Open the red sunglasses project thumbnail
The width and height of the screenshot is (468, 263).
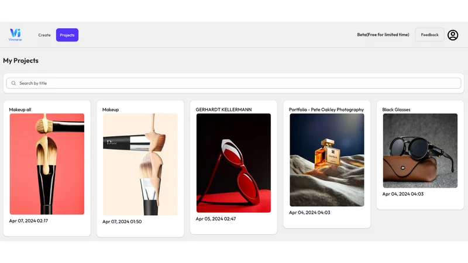point(233,163)
